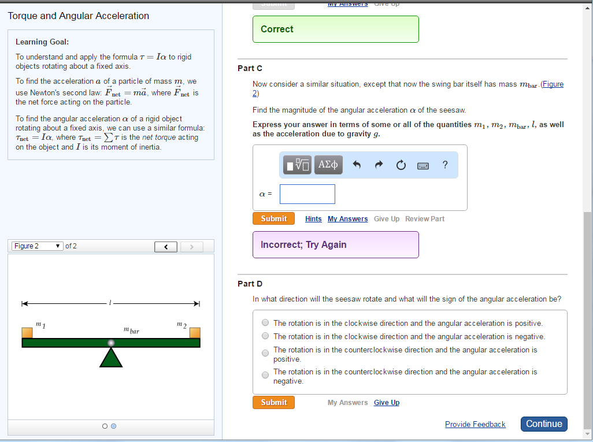Select clockwise rotation with positive angular acceleration
This screenshot has width=593, height=442.
(x=265, y=322)
